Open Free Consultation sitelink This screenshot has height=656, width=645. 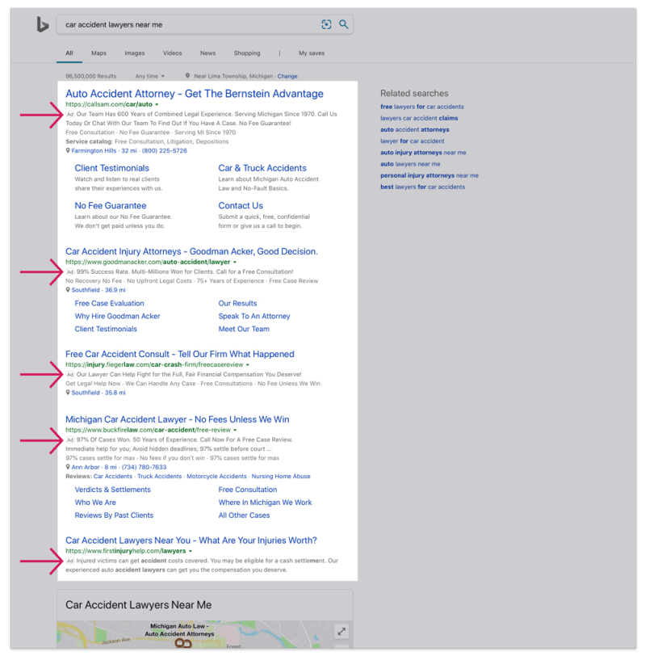(x=248, y=490)
